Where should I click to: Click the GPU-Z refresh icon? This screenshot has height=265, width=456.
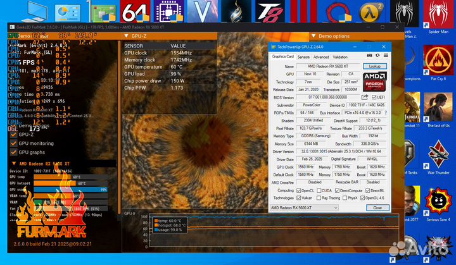tap(377, 56)
